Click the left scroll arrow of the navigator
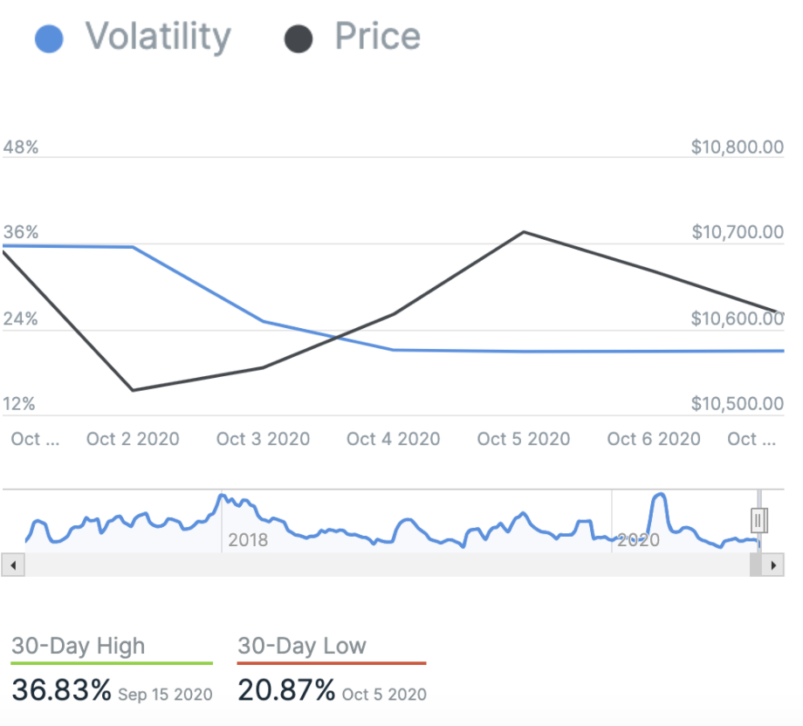This screenshot has width=803, height=726. (x=13, y=565)
